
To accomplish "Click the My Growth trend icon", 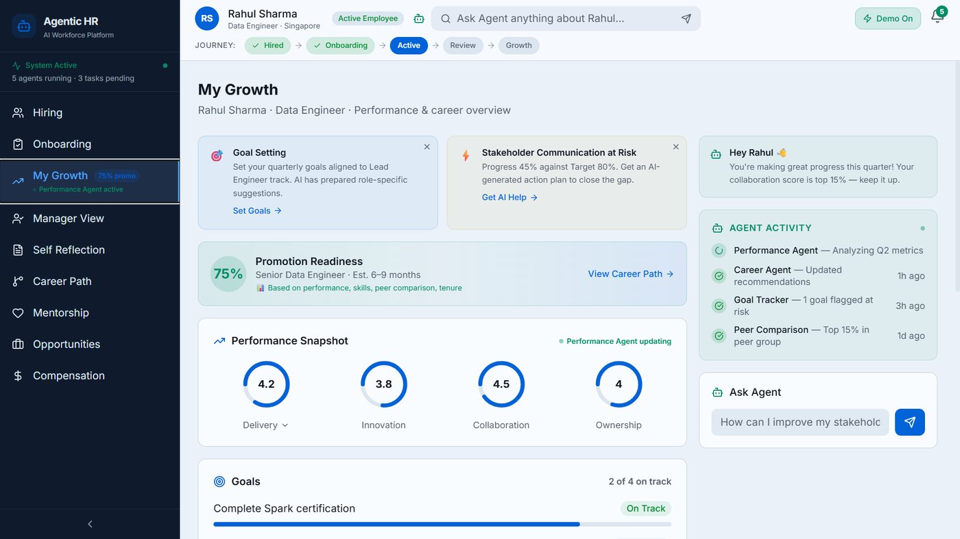I will coord(18,181).
